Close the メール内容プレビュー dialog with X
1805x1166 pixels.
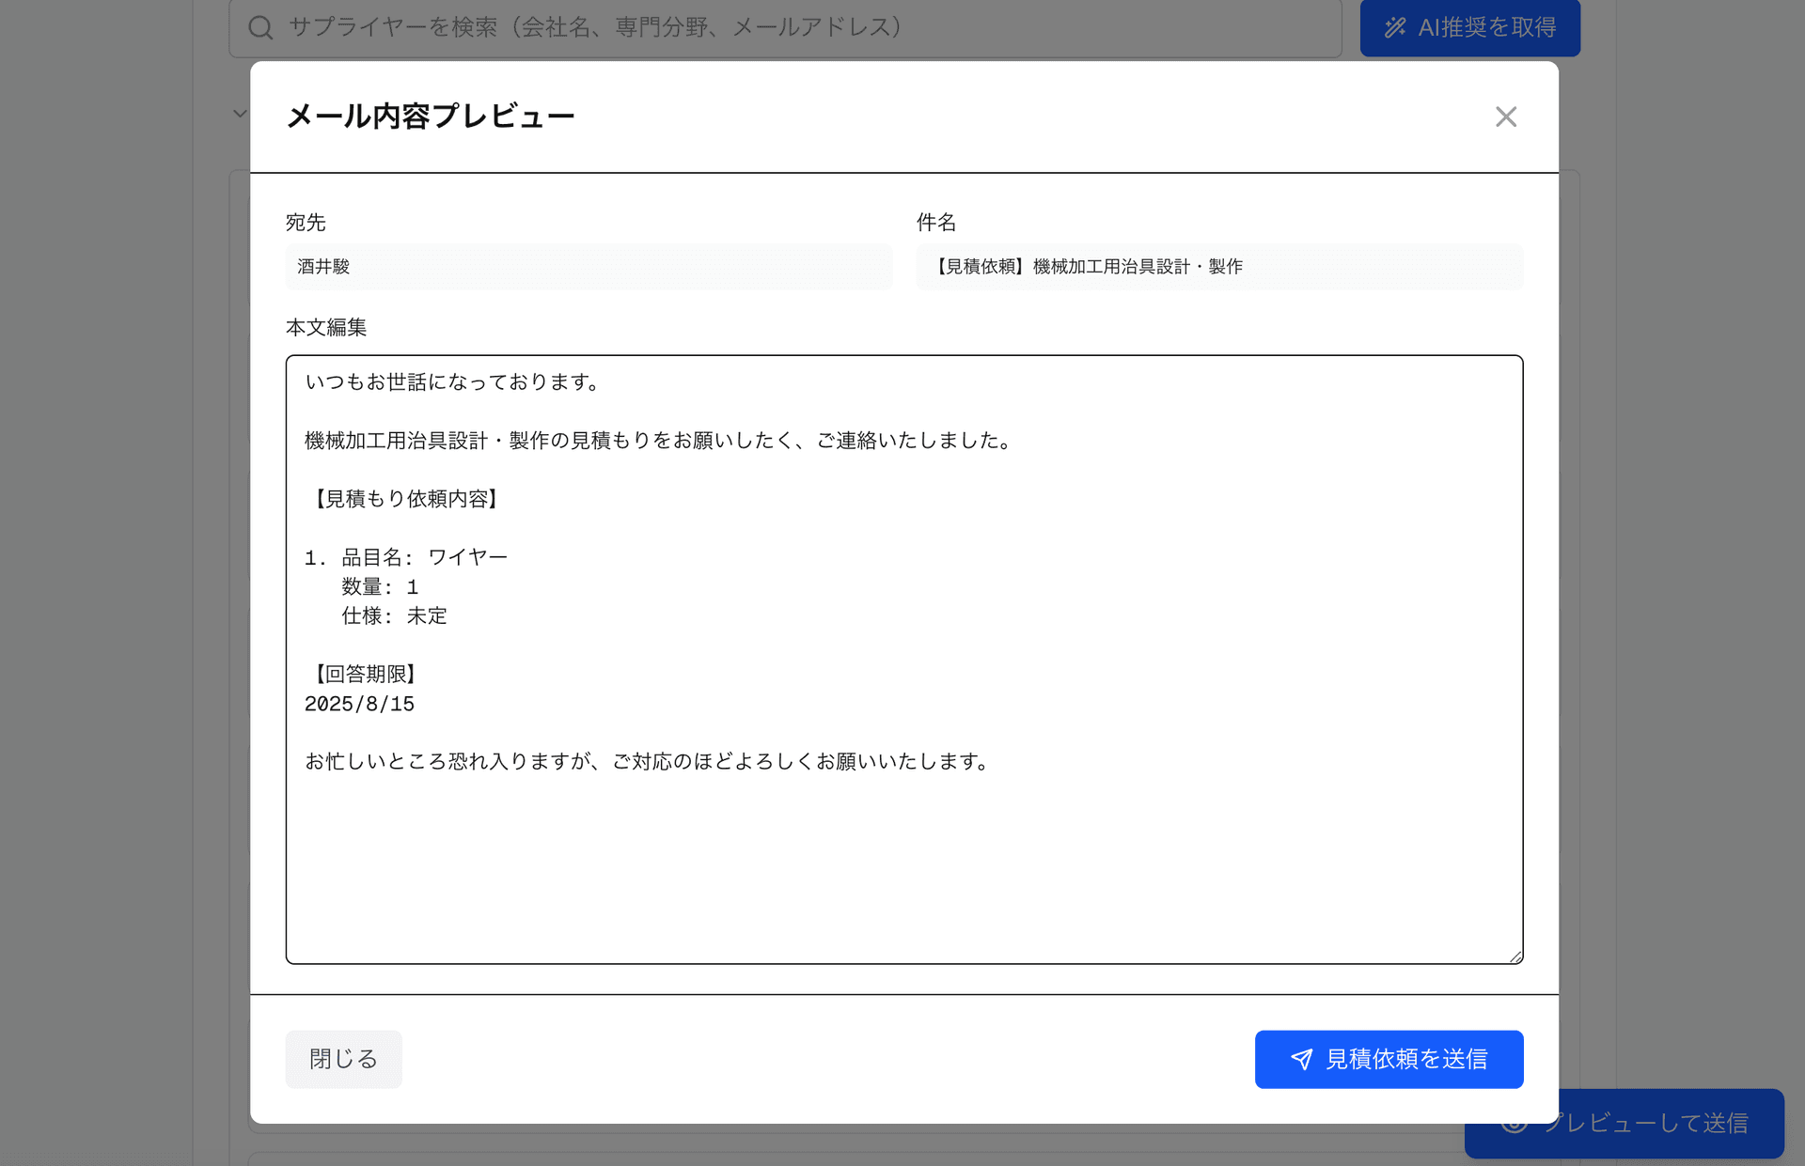point(1506,117)
